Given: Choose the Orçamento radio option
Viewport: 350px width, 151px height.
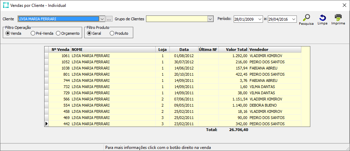Looking at the screenshot, I should [x=58, y=33].
